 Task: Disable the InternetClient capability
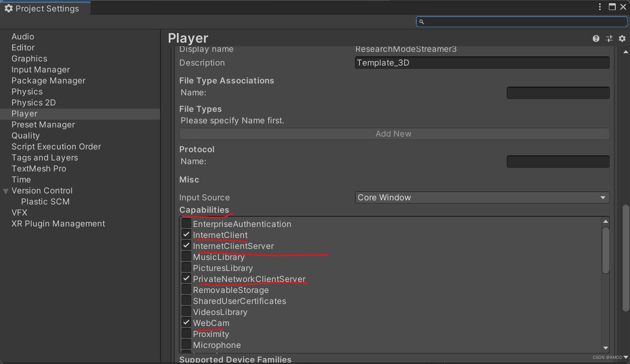tap(186, 234)
